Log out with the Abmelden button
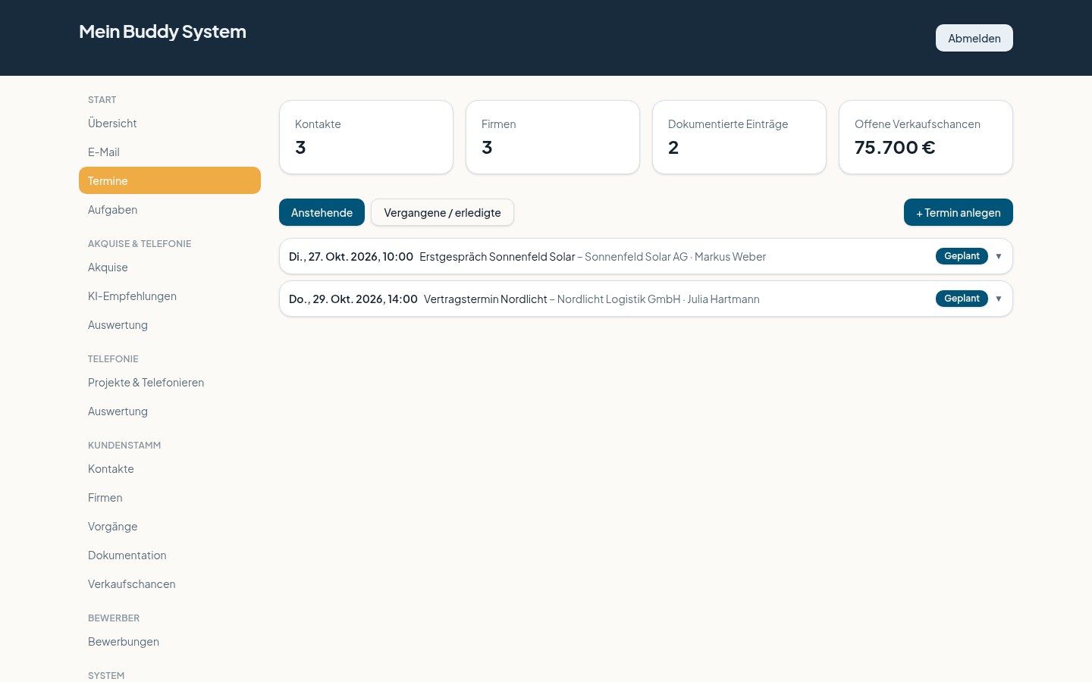Screen dimensions: 1092x682 click(x=974, y=38)
